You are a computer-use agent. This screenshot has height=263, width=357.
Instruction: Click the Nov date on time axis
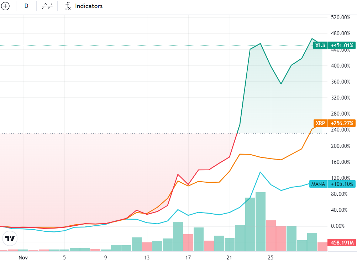[23, 258]
